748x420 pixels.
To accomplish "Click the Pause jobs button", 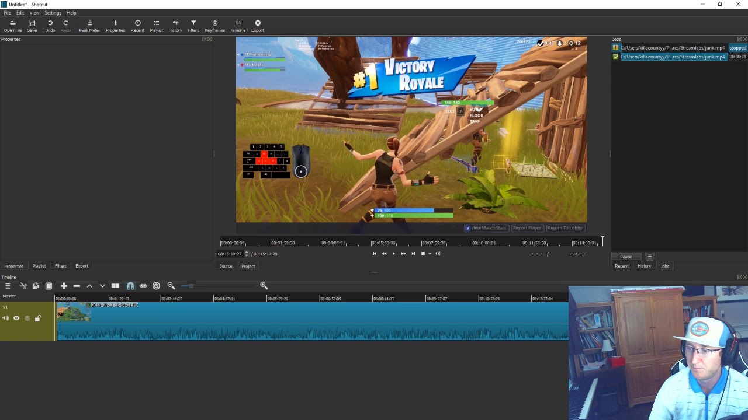I will coord(626,257).
